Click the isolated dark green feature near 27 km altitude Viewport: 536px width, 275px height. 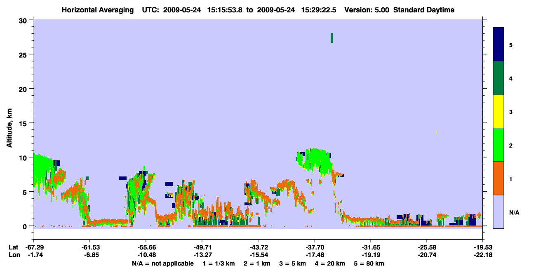pyautogui.click(x=331, y=38)
